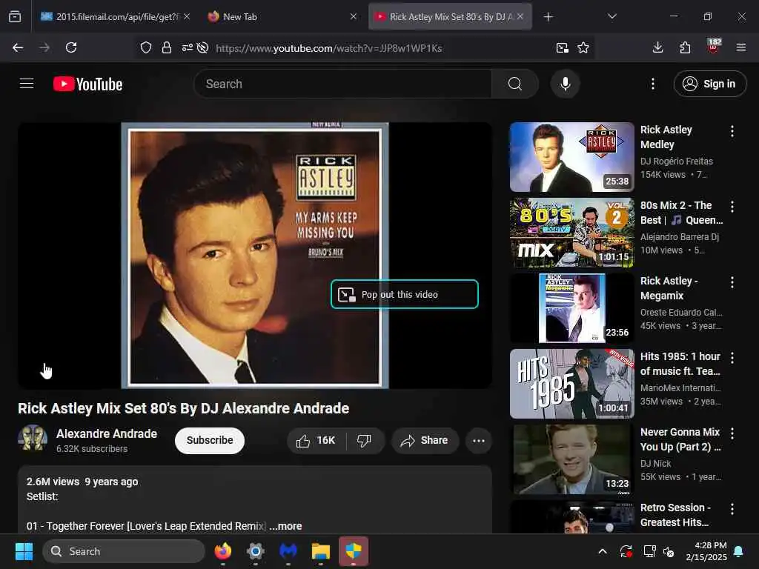
Task: Open tracking protection shield info
Action: tap(146, 47)
